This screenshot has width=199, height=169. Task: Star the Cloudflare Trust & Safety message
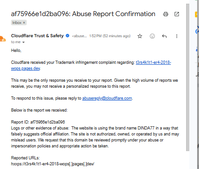140,36
